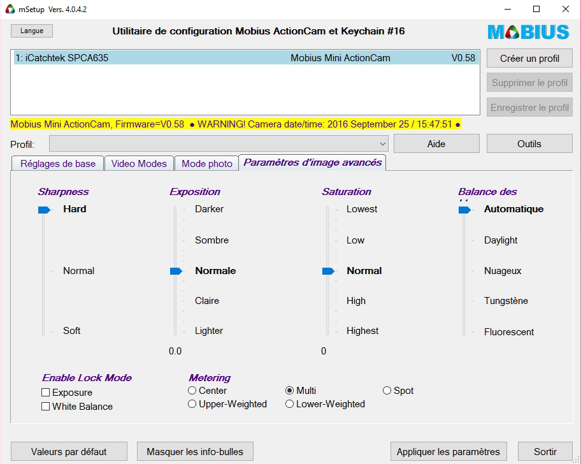581x464 pixels.
Task: Switch to Video Modes tab
Action: [139, 163]
